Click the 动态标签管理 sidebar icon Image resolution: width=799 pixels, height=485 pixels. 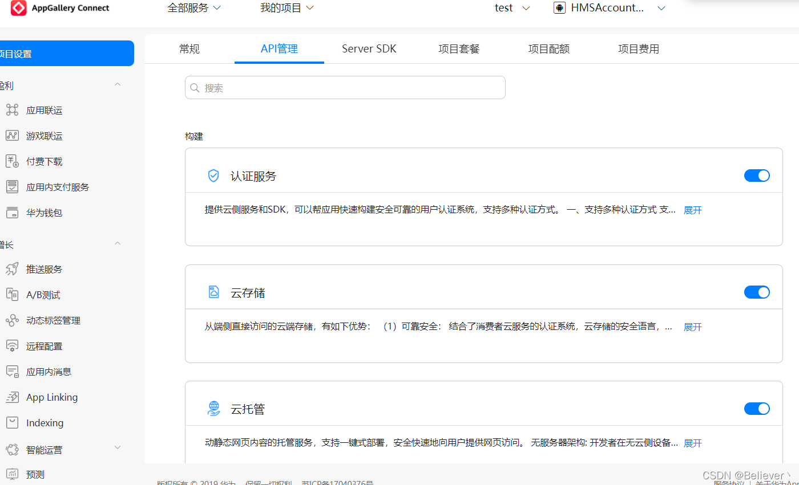point(12,320)
